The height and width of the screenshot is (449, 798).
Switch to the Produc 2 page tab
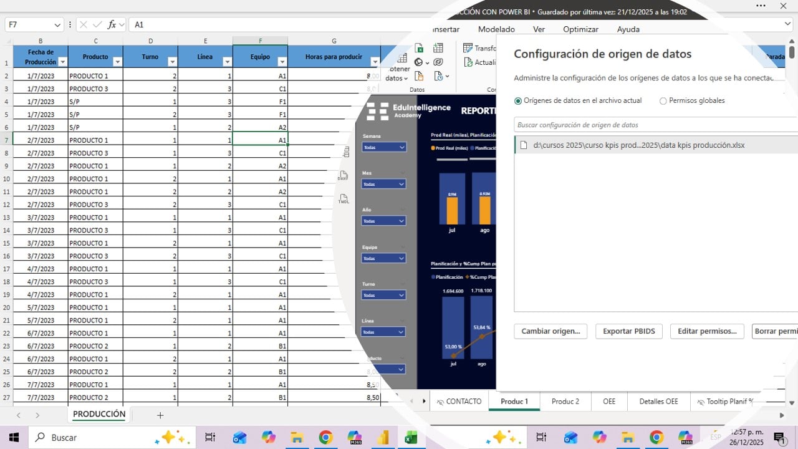pos(565,402)
